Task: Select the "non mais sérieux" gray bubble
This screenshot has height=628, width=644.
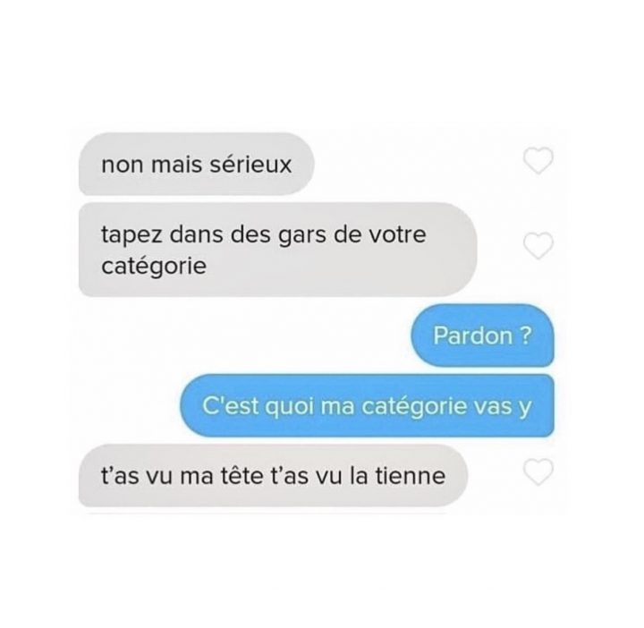Action: coord(196,164)
